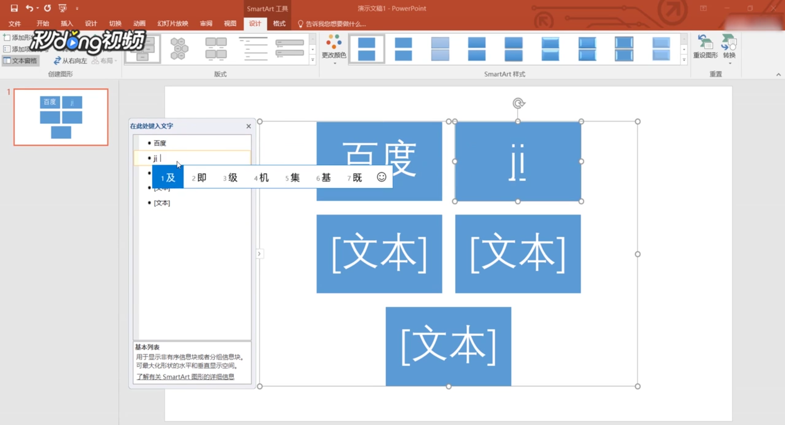785x425 pixels.
Task: Choose IME candidate 2 即
Action: pyautogui.click(x=199, y=177)
